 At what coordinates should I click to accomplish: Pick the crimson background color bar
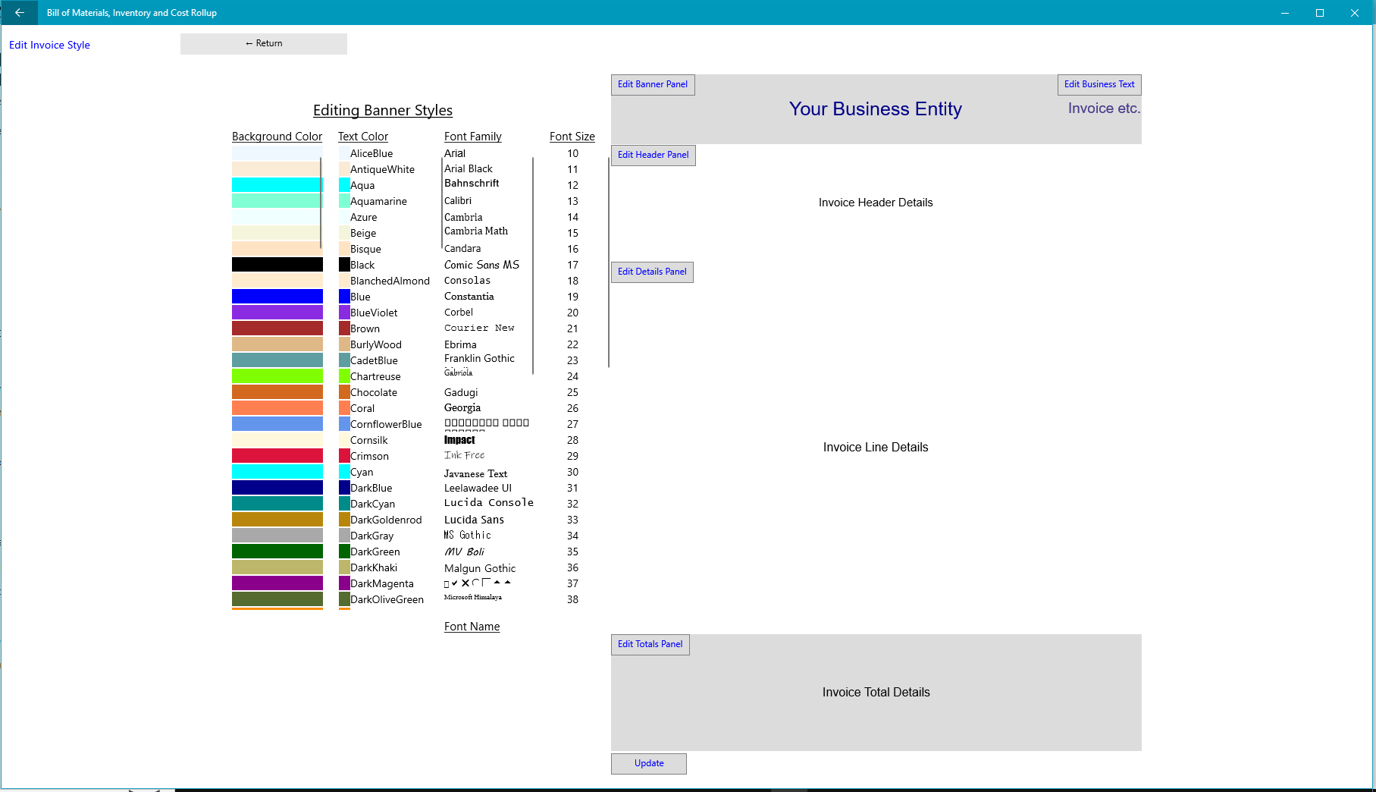click(277, 456)
